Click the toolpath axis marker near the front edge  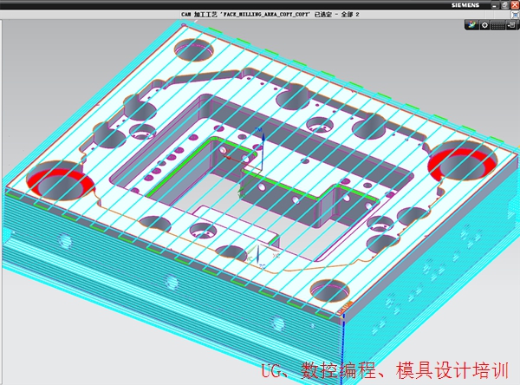(257, 254)
